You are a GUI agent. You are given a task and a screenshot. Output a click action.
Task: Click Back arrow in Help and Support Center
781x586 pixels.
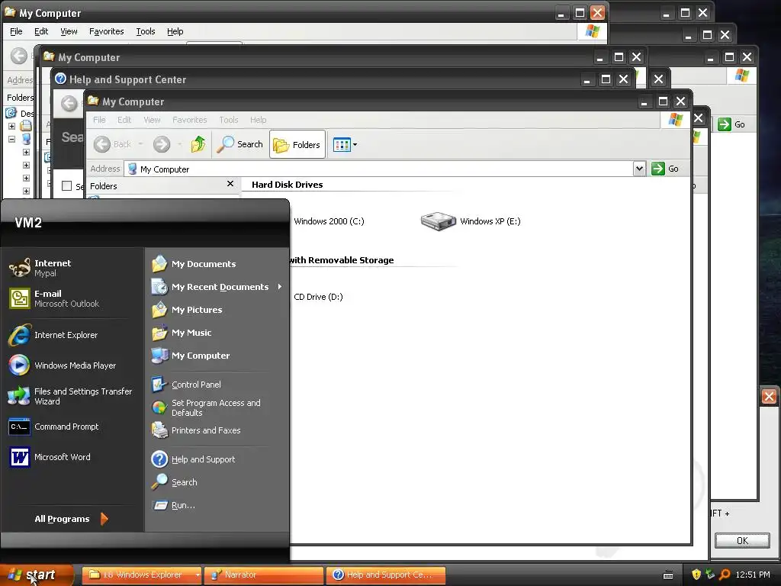[69, 104]
